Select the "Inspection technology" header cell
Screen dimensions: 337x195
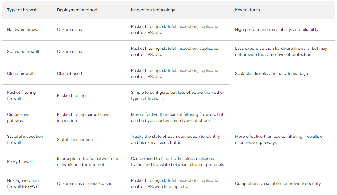[x=153, y=10]
